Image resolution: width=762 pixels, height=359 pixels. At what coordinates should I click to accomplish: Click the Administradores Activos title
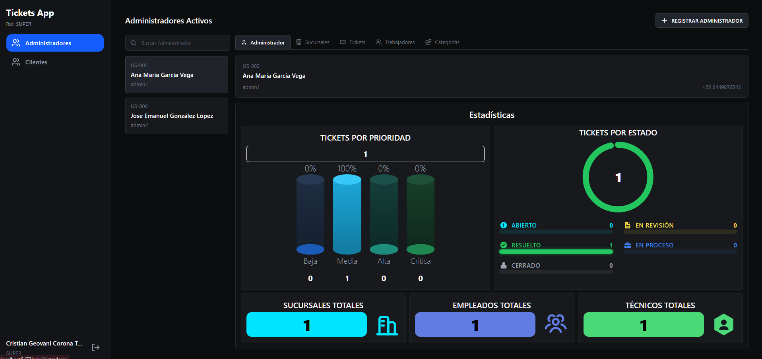click(169, 21)
